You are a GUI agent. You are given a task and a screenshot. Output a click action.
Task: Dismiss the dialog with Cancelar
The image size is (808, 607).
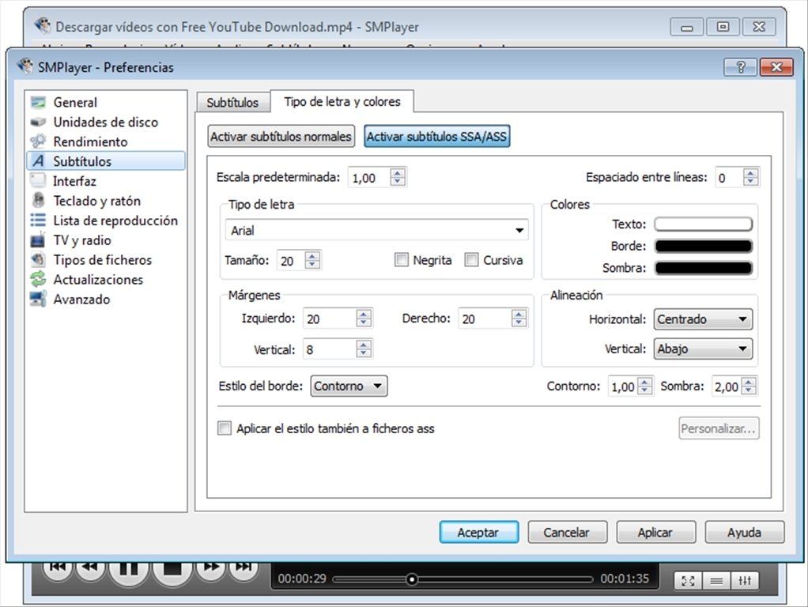pos(568,532)
